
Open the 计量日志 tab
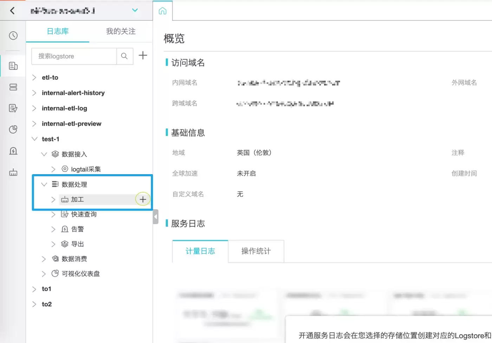200,251
